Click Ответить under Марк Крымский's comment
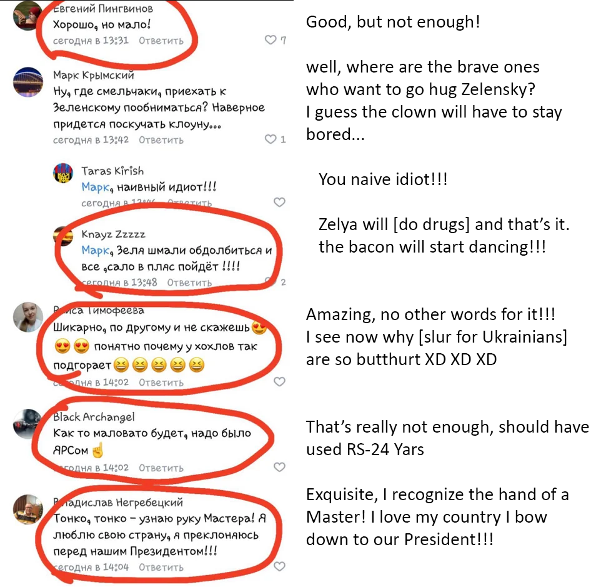 click(x=161, y=140)
